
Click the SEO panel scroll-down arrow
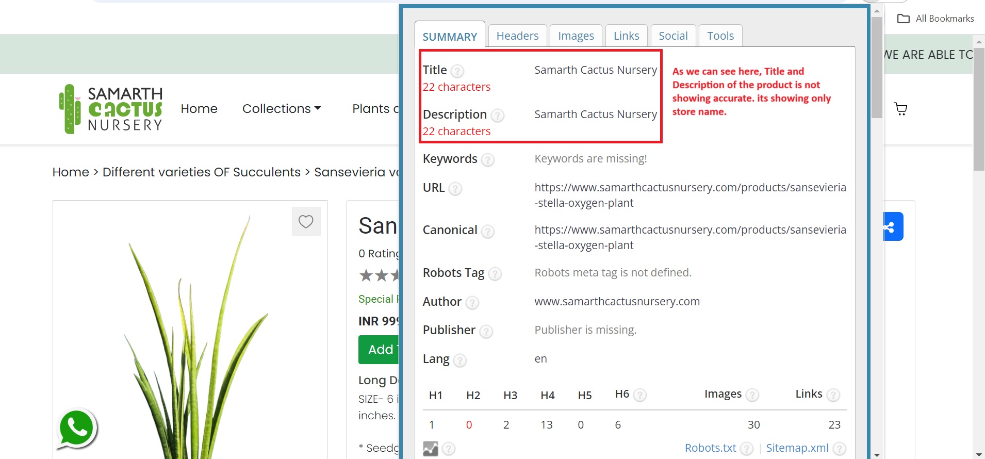(877, 454)
